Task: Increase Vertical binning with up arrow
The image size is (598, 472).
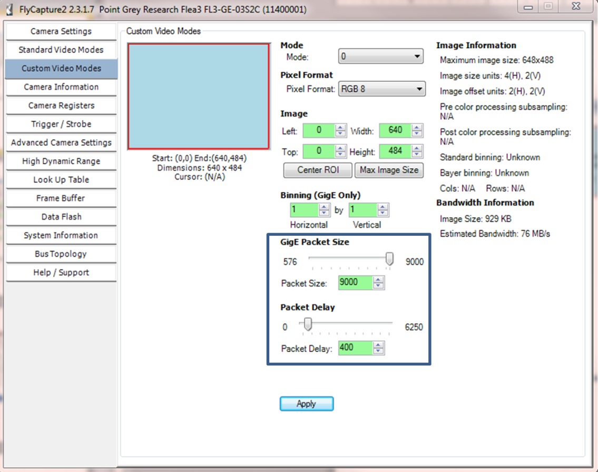Action: coord(383,207)
